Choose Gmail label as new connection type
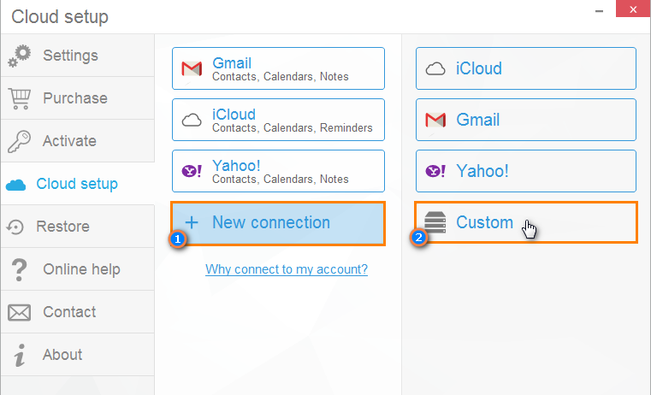The height and width of the screenshot is (395, 651). point(478,121)
